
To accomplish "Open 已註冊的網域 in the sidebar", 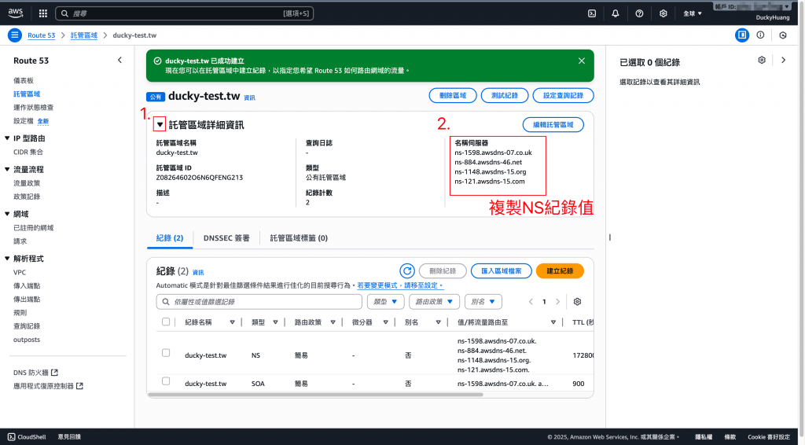I will (33, 228).
